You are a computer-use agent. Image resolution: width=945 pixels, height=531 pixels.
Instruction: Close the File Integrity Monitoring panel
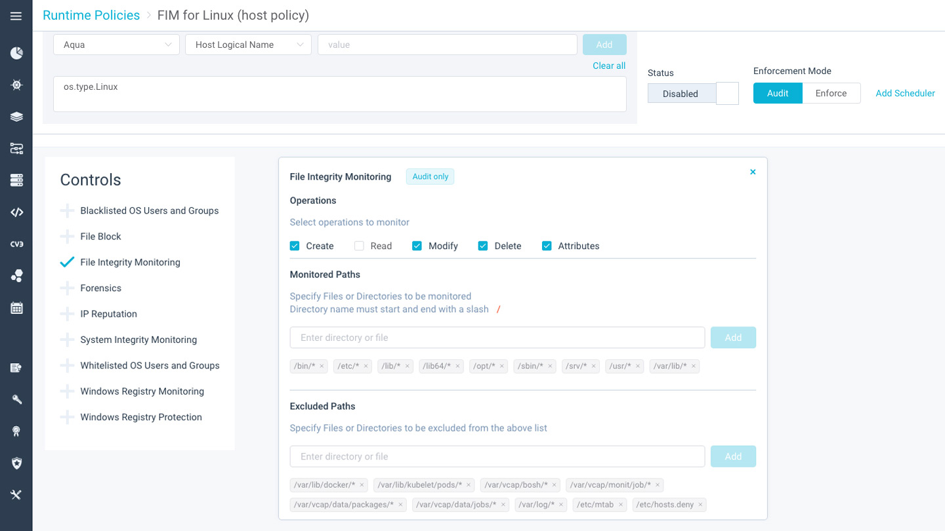click(x=753, y=172)
